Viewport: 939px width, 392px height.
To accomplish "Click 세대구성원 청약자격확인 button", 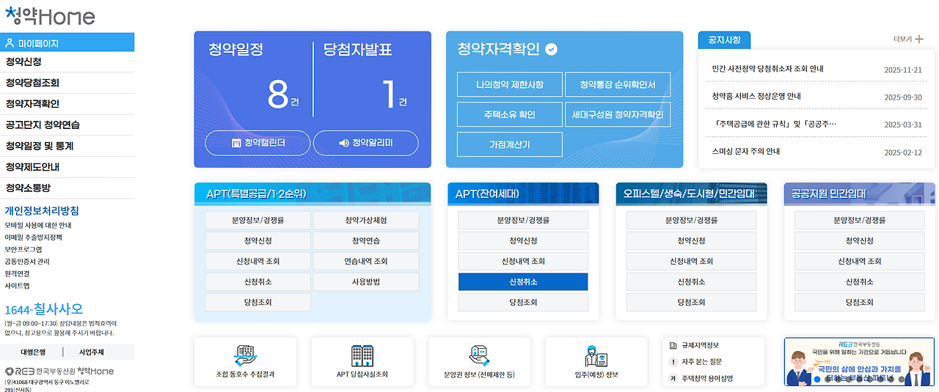I will (x=618, y=114).
